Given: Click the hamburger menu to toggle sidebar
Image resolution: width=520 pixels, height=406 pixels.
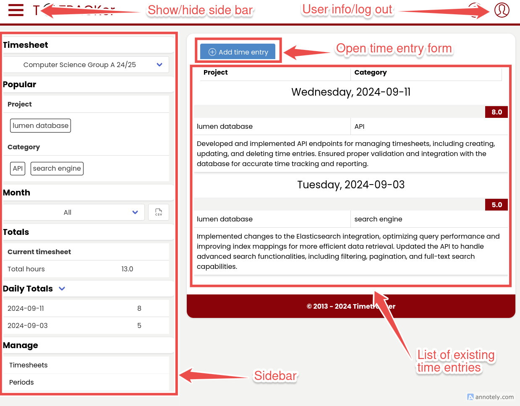Looking at the screenshot, I should click(x=16, y=10).
